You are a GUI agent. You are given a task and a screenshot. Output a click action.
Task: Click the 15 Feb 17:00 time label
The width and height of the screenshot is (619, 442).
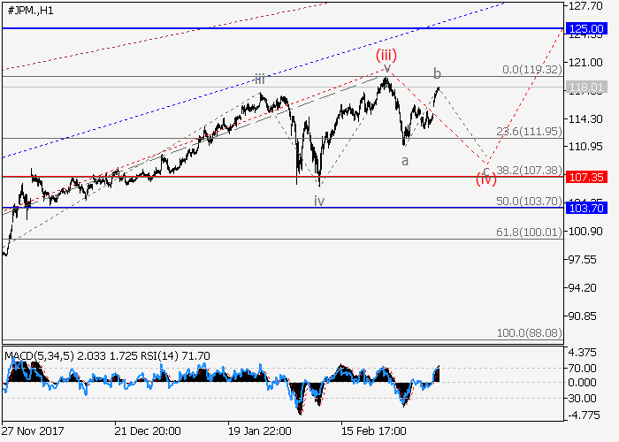tap(373, 431)
